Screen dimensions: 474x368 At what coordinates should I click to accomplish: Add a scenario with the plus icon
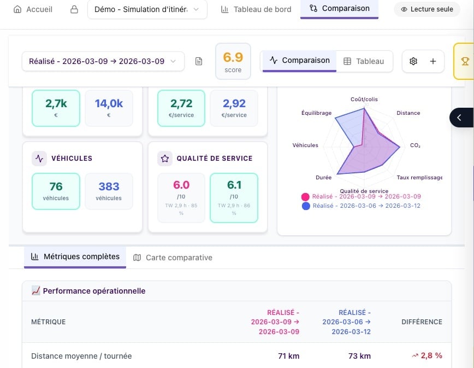click(433, 61)
